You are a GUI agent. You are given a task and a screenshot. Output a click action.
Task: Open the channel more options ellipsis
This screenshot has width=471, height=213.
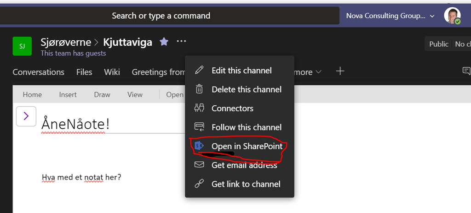click(x=181, y=41)
